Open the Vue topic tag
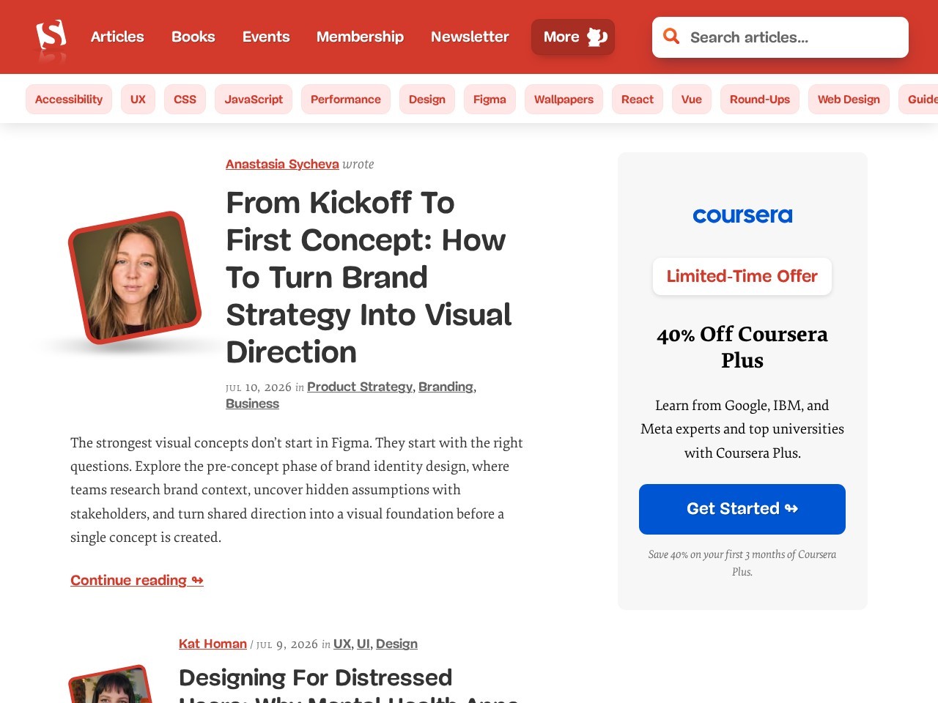 (692, 100)
